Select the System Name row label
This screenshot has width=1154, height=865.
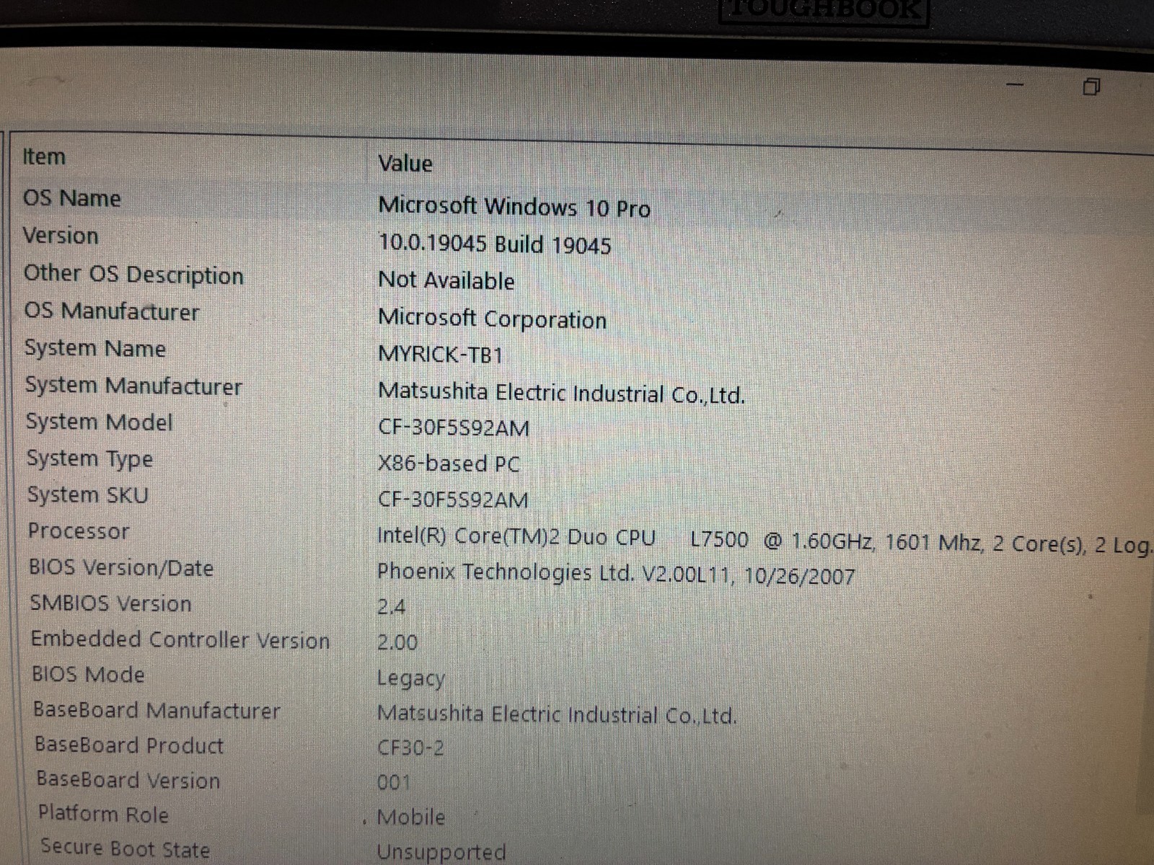[x=95, y=348]
